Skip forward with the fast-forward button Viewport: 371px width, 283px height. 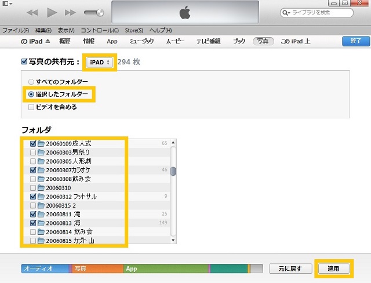click(70, 13)
